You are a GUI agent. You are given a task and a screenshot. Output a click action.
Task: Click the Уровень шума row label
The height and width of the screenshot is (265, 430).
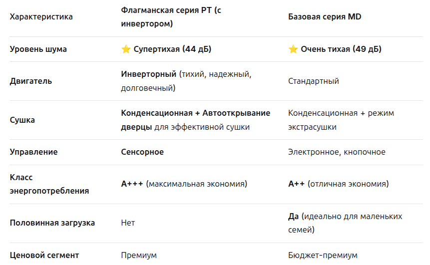38,49
